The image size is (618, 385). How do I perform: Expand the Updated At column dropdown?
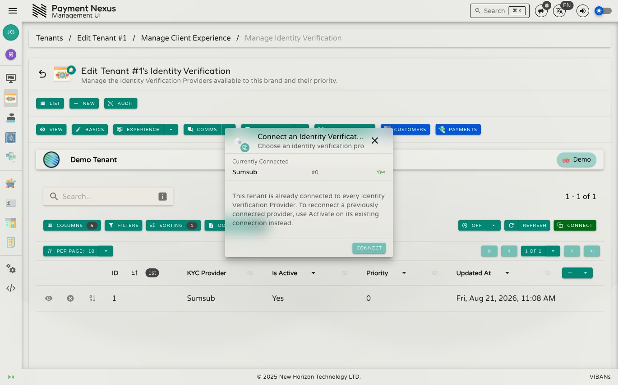click(507, 273)
